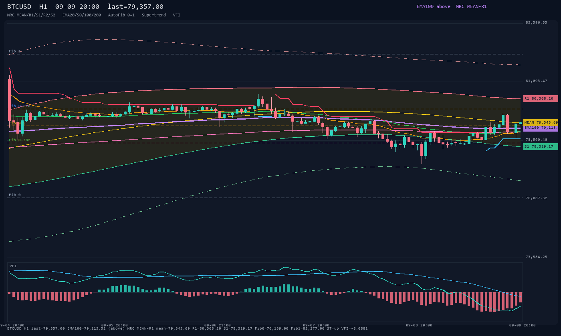Select the H1 timeframe label in the title
Screen dimensions: 561x336
pos(43,7)
